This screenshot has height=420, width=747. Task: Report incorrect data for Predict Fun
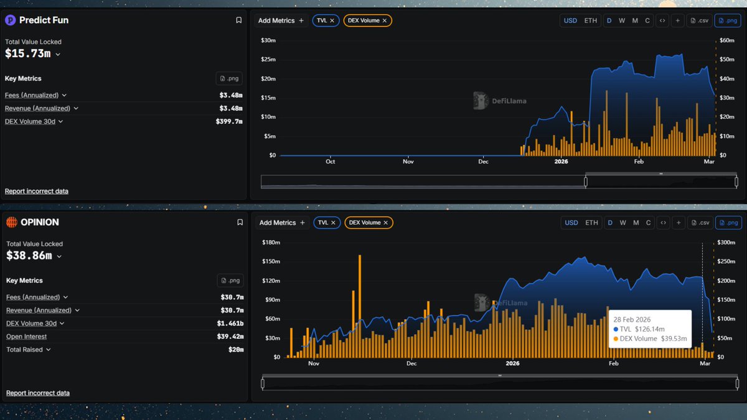(37, 191)
